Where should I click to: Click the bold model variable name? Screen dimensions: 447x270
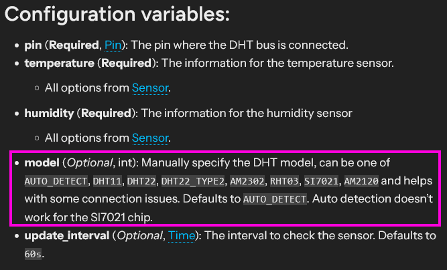[42, 163]
